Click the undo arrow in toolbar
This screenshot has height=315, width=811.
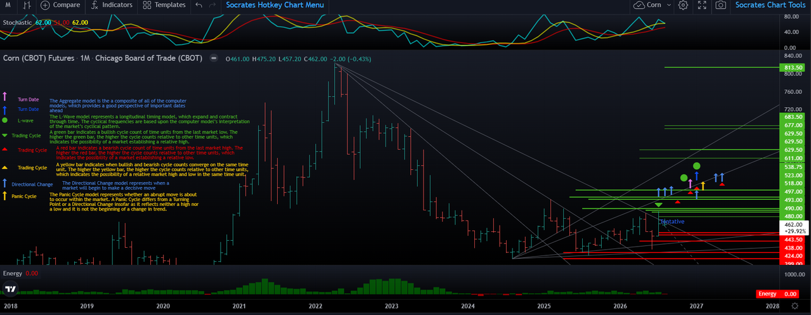pos(199,5)
